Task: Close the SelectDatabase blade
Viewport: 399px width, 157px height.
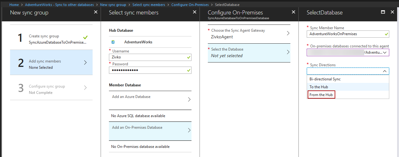Action: click(392, 12)
